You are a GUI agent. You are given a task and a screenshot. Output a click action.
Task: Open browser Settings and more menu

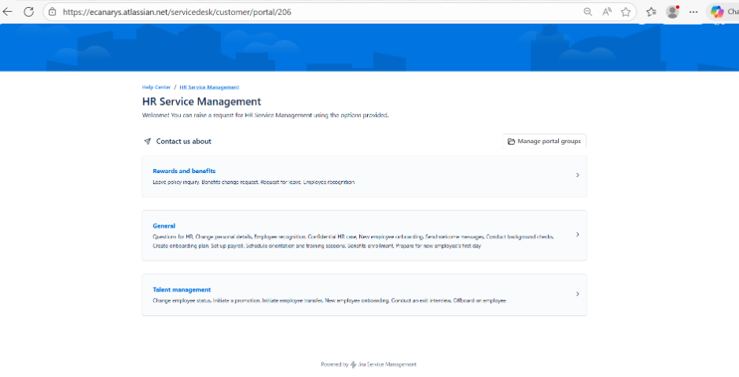(693, 12)
